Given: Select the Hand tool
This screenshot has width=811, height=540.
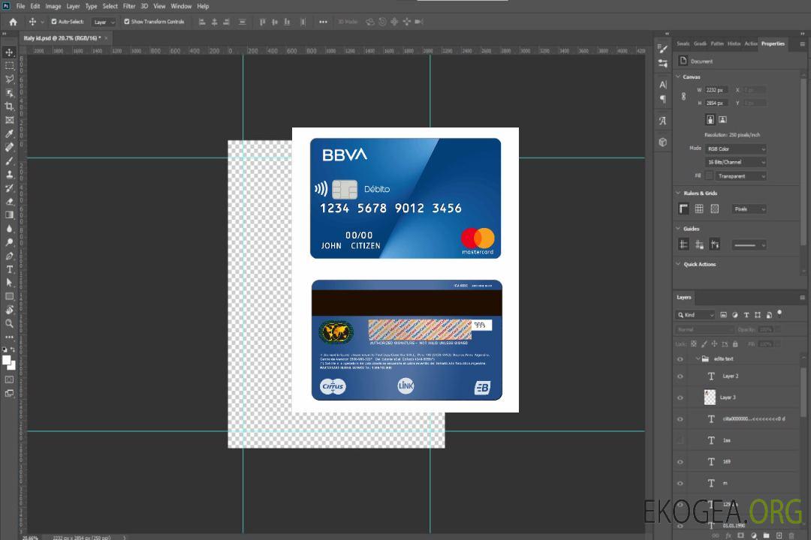Looking at the screenshot, I should [9, 310].
